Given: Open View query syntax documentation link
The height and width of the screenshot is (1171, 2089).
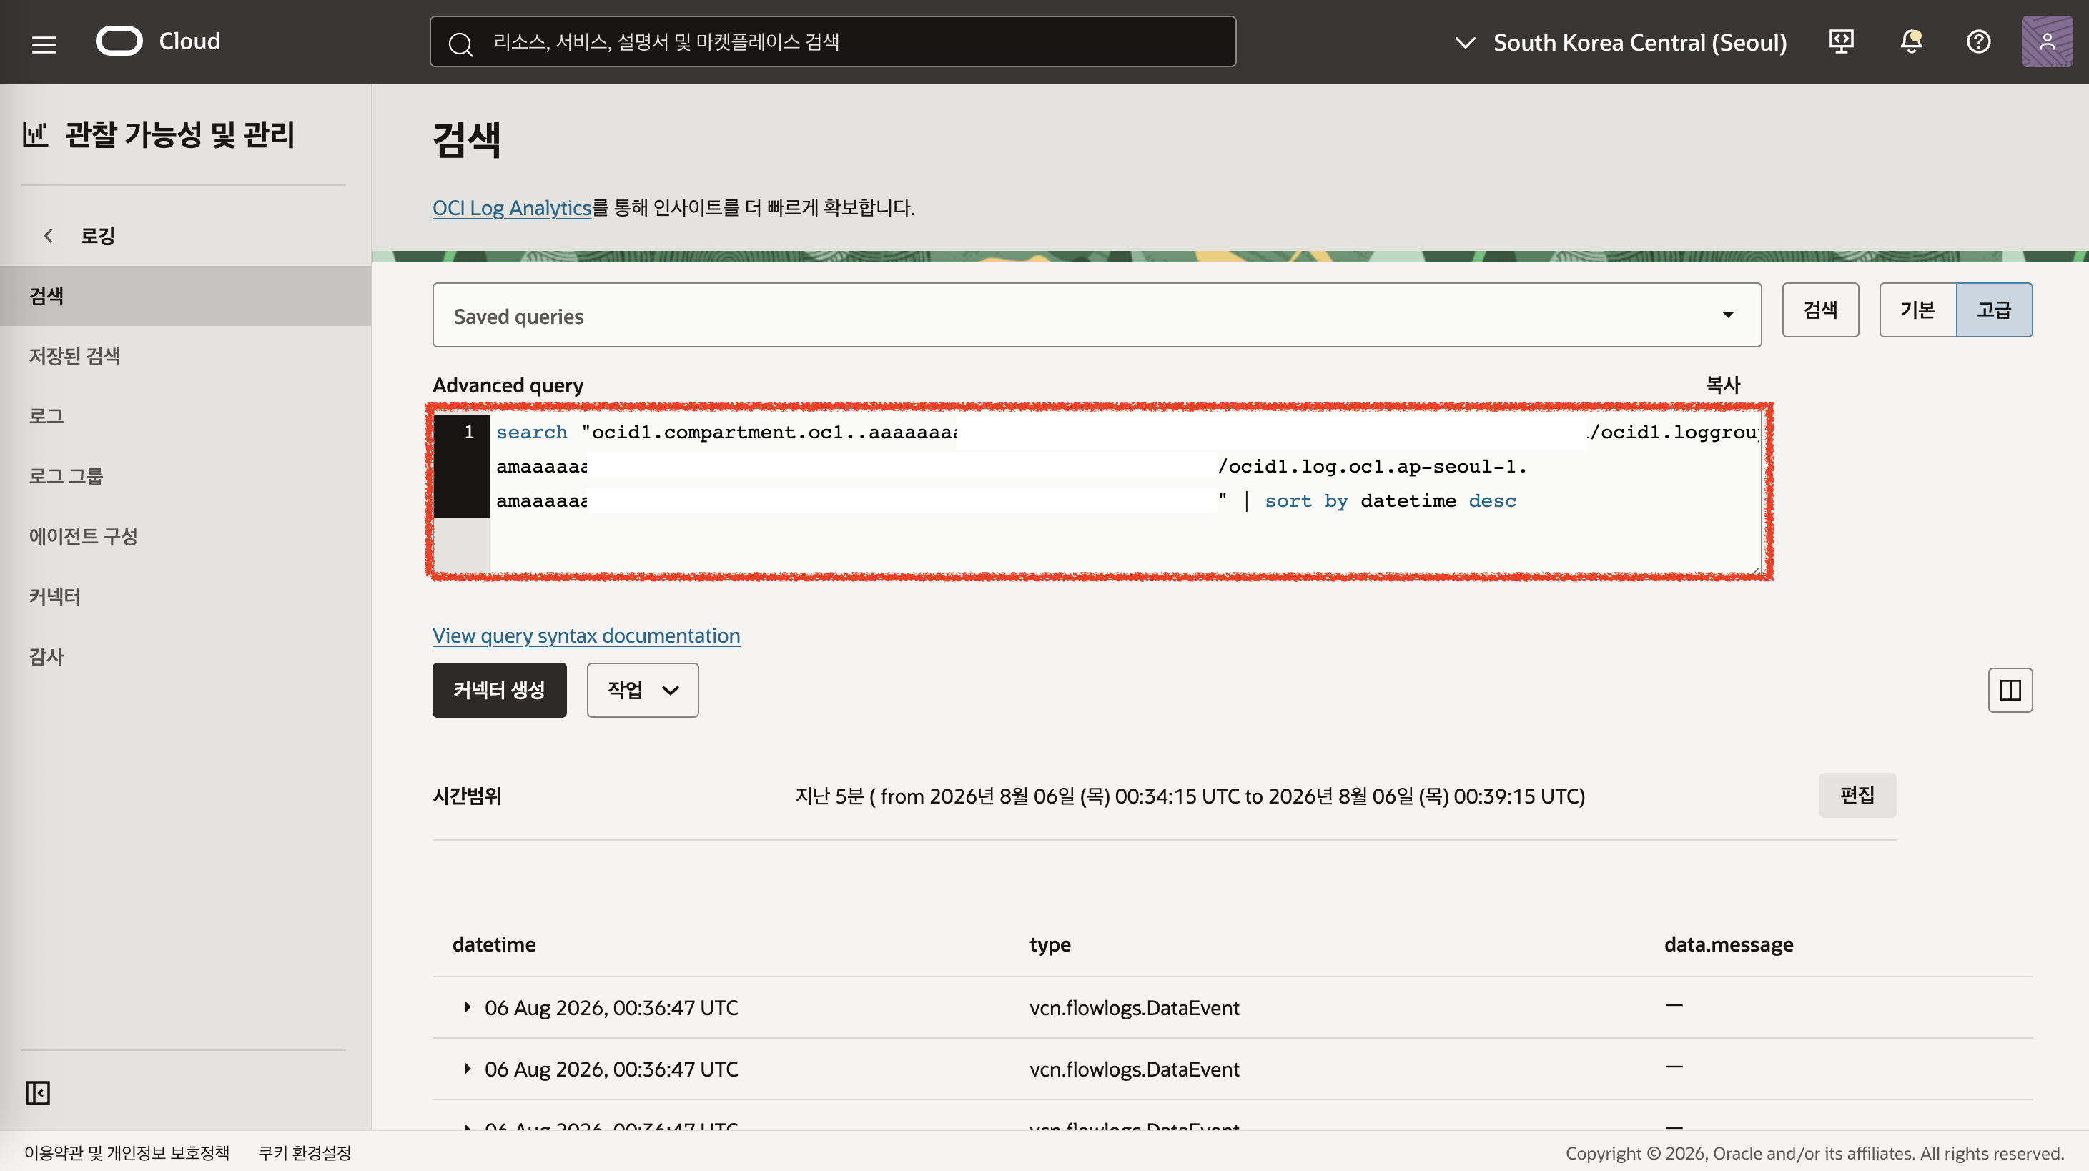Looking at the screenshot, I should click(x=586, y=635).
